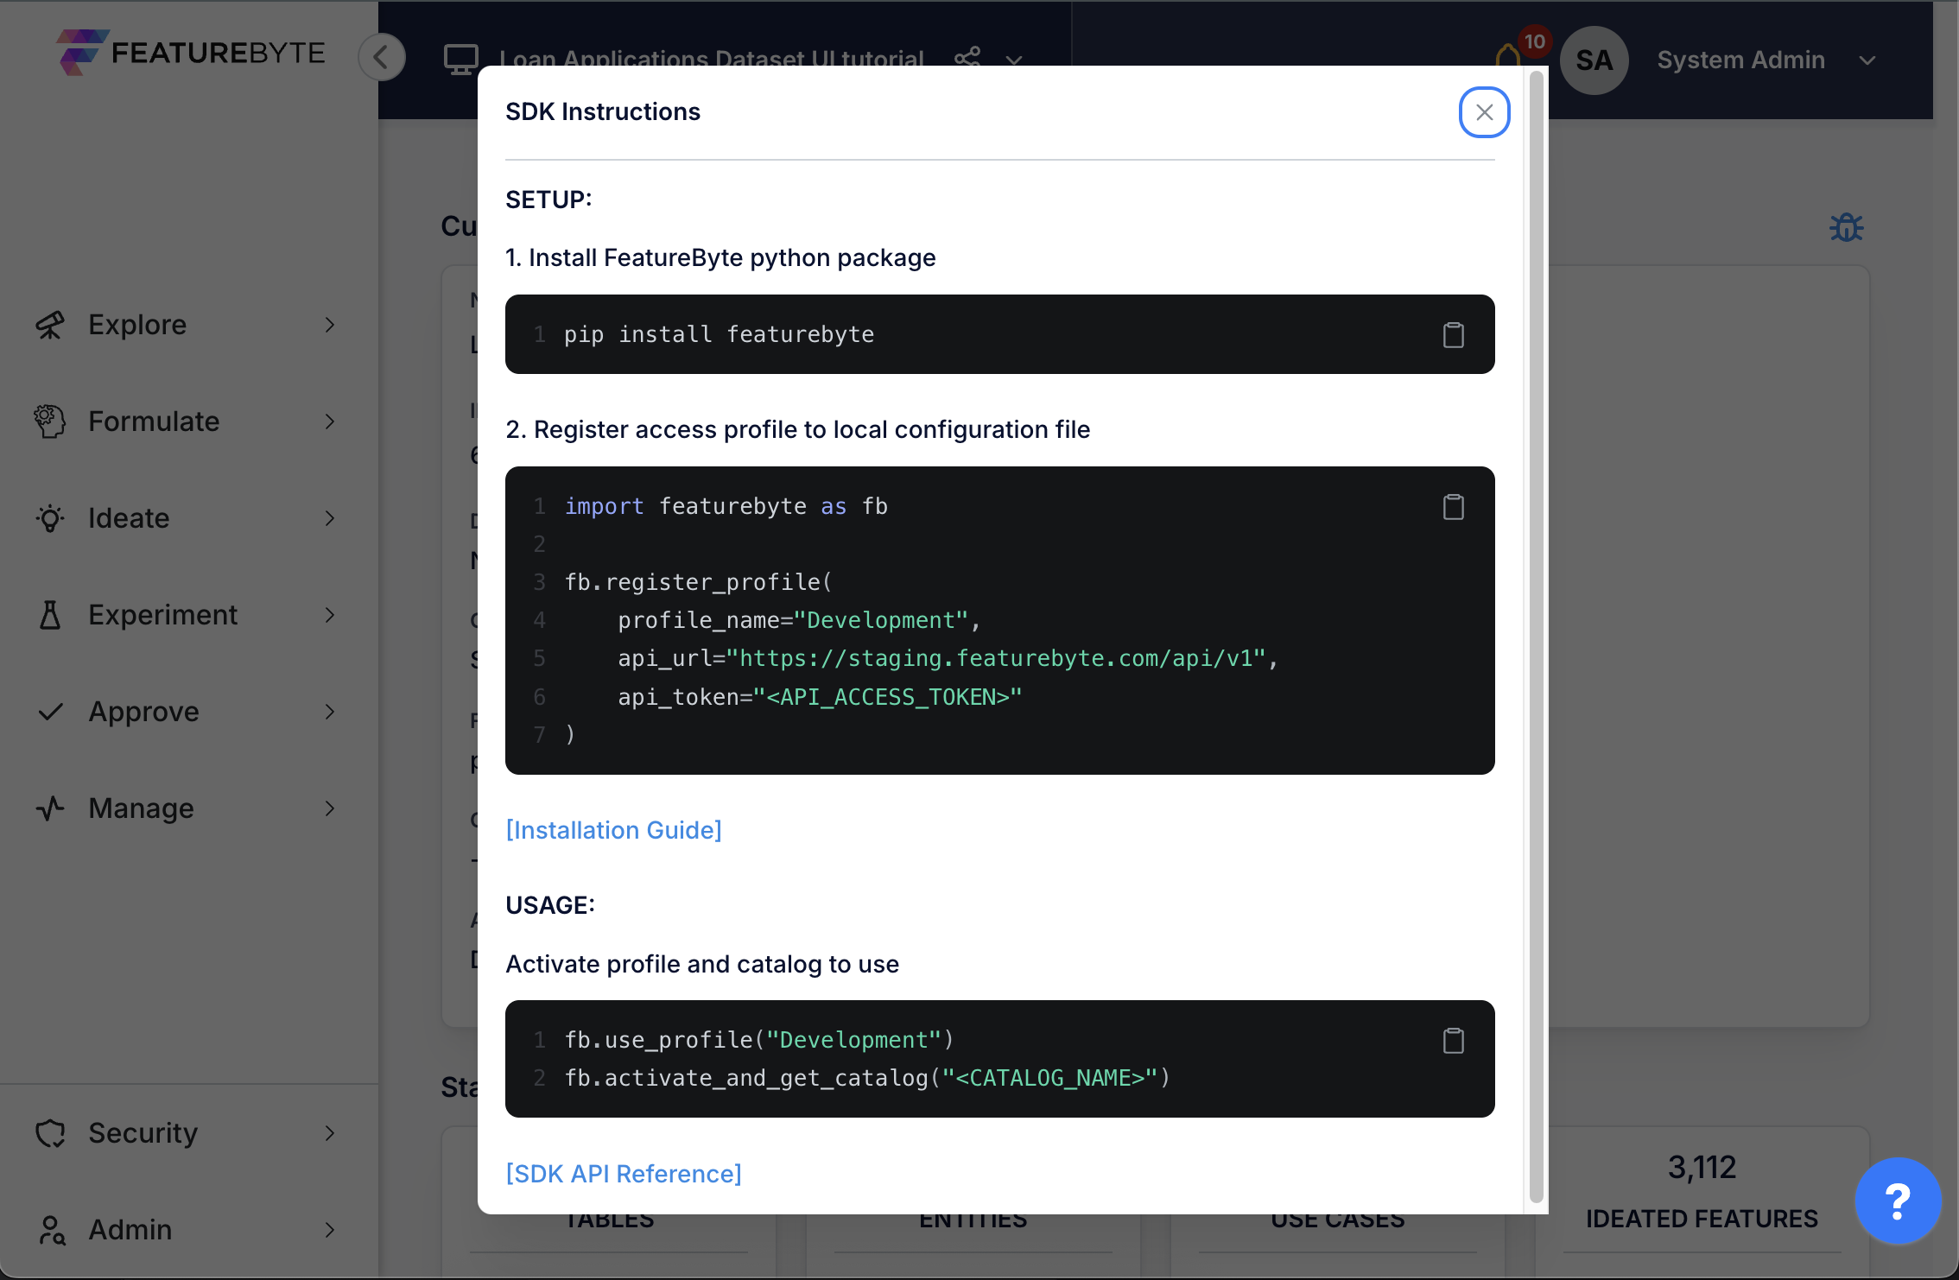Copy the pip install command
This screenshot has width=1959, height=1280.
click(x=1454, y=335)
